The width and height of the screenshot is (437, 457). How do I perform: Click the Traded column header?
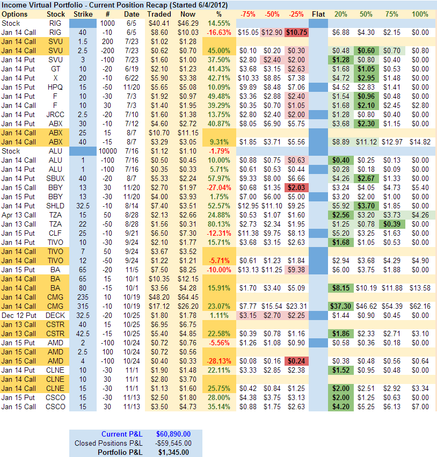coord(159,13)
